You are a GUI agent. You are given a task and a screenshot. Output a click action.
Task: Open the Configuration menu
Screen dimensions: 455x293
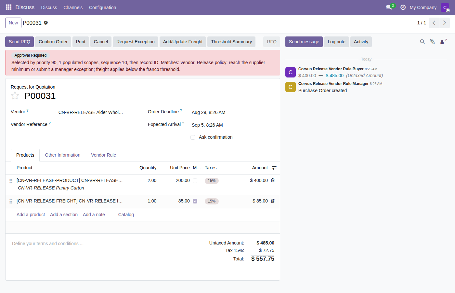pyautogui.click(x=102, y=7)
